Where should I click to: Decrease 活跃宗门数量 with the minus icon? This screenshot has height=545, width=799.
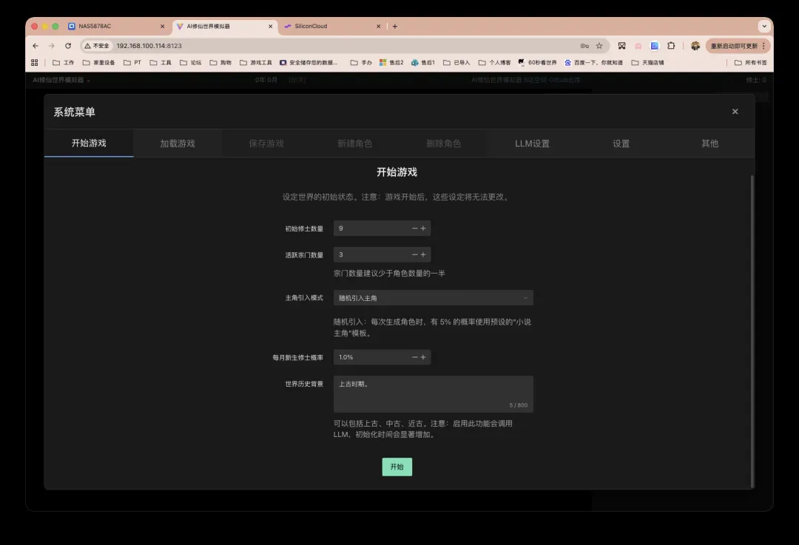pos(414,254)
